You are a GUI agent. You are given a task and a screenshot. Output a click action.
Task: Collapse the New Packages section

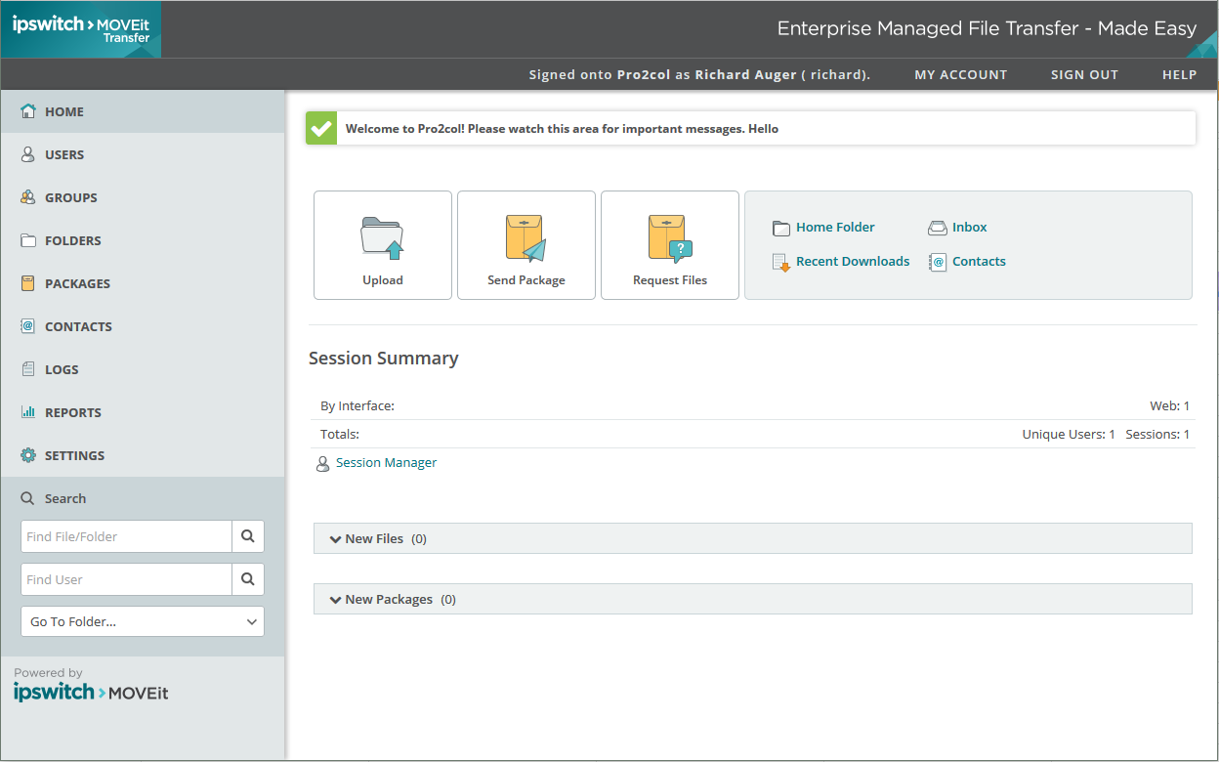coord(336,600)
